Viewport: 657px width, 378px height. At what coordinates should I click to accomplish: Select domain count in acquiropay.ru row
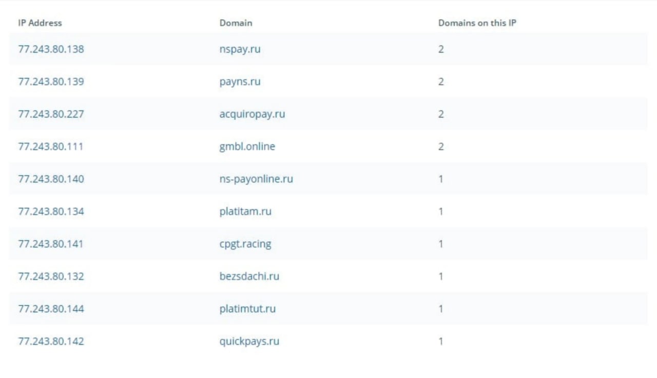pos(441,114)
